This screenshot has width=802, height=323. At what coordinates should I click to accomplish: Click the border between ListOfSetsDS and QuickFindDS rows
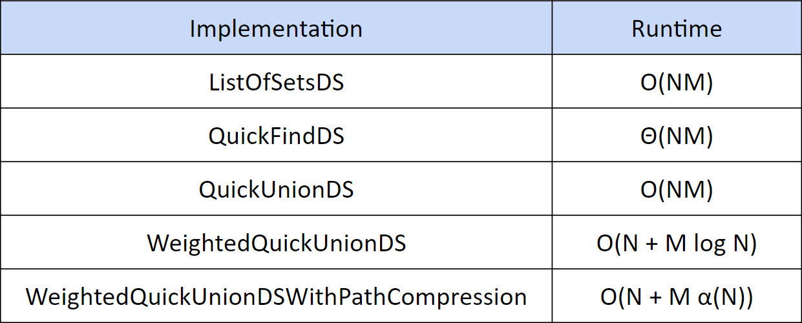(401, 108)
